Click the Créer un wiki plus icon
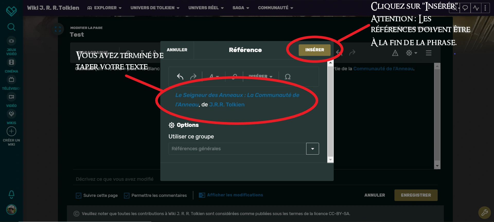Screen dimensions: 494x222 pos(11,131)
